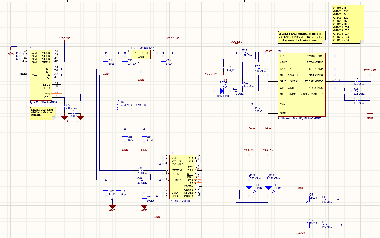The image size is (380, 238).
Task: Pick the C19 47pF capacitor symbol
Action: 106,191
